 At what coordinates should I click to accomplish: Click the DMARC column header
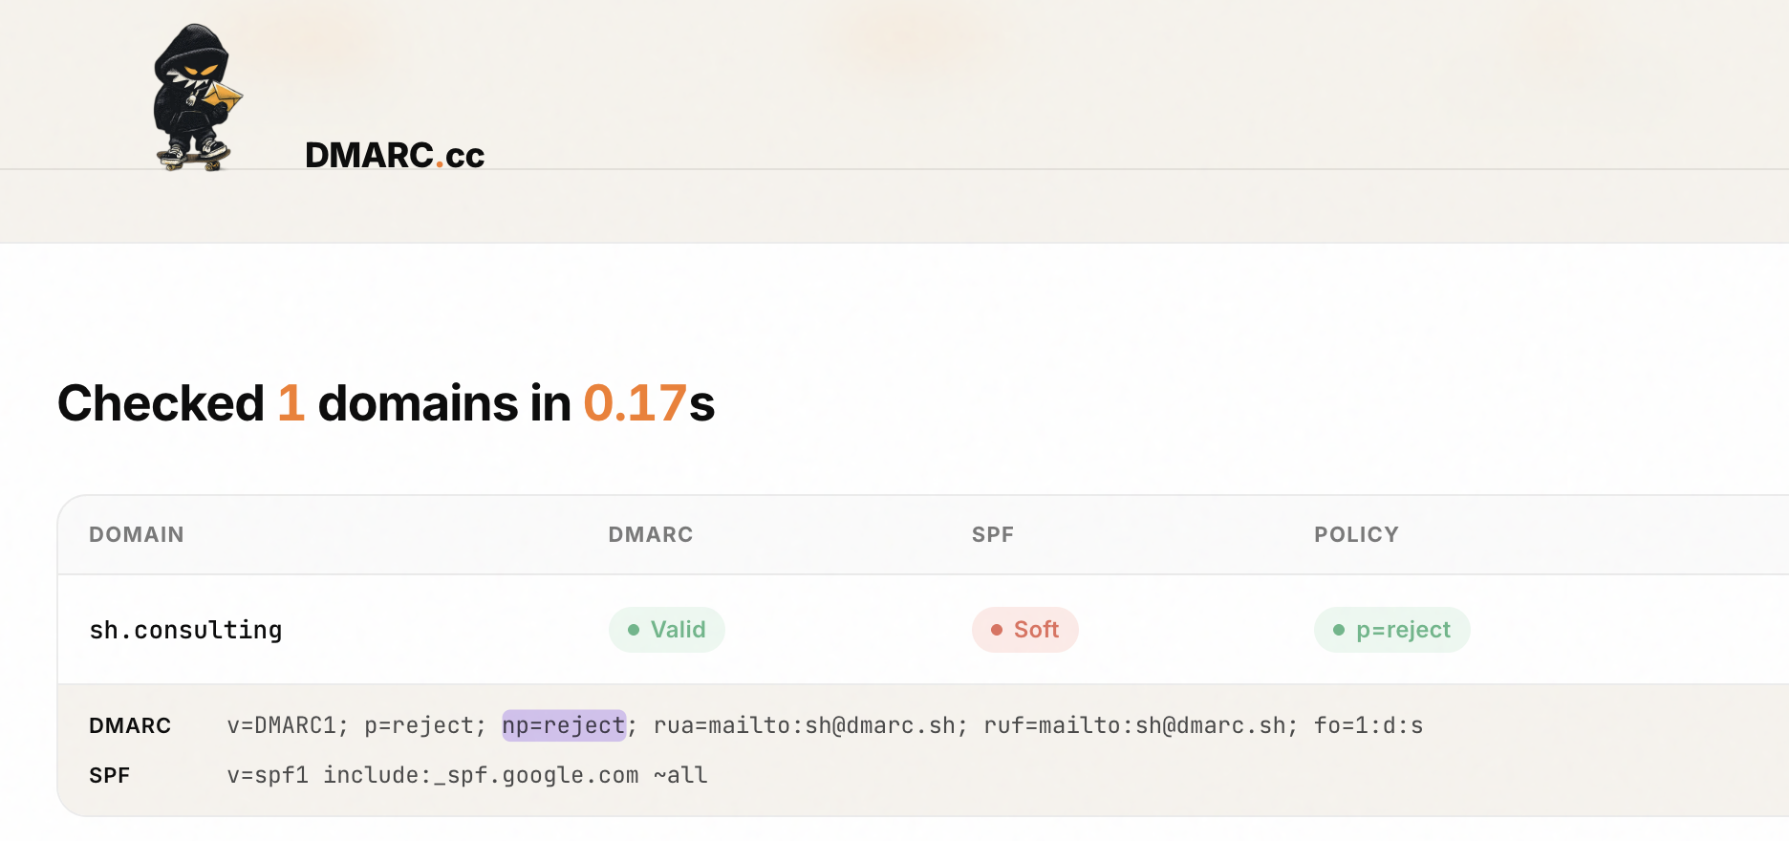click(651, 534)
